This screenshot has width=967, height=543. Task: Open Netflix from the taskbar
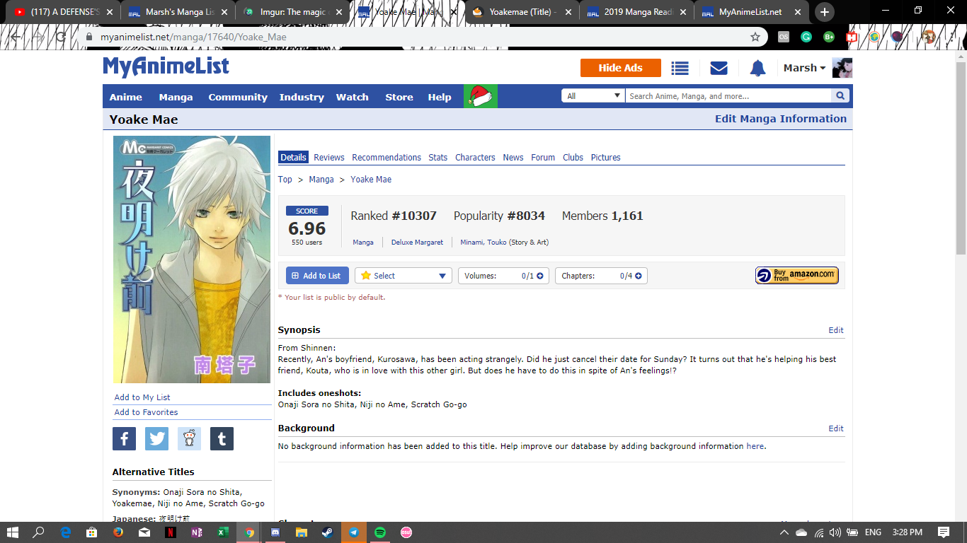pyautogui.click(x=171, y=532)
